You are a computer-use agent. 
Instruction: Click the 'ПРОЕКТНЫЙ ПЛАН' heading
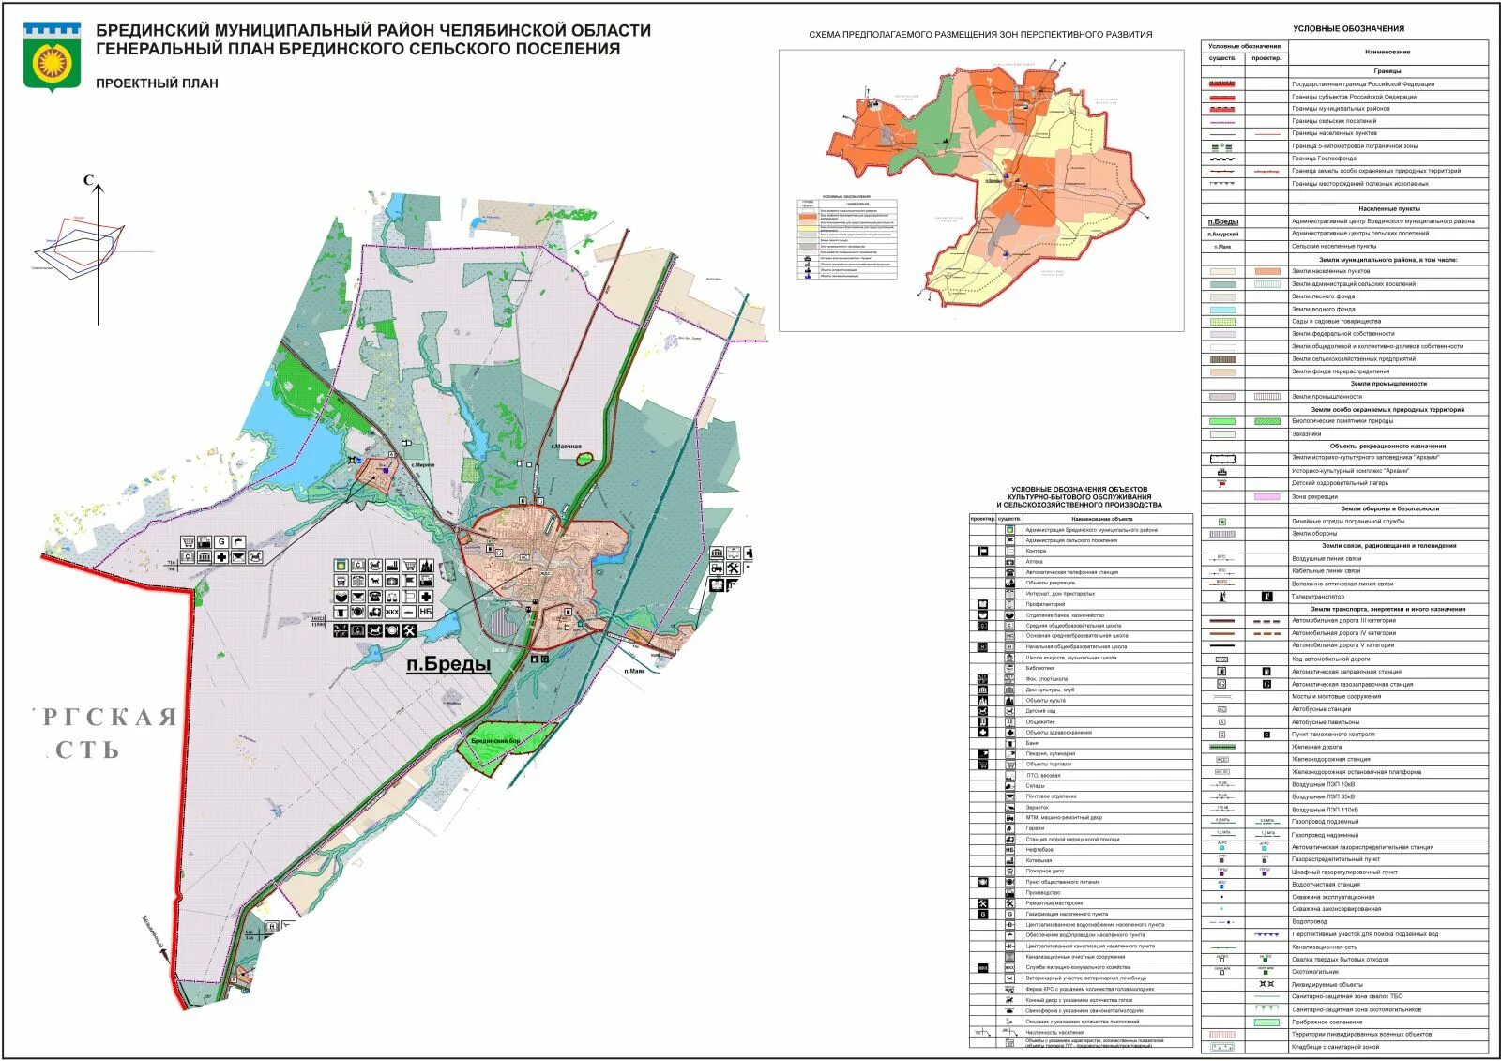(x=157, y=83)
